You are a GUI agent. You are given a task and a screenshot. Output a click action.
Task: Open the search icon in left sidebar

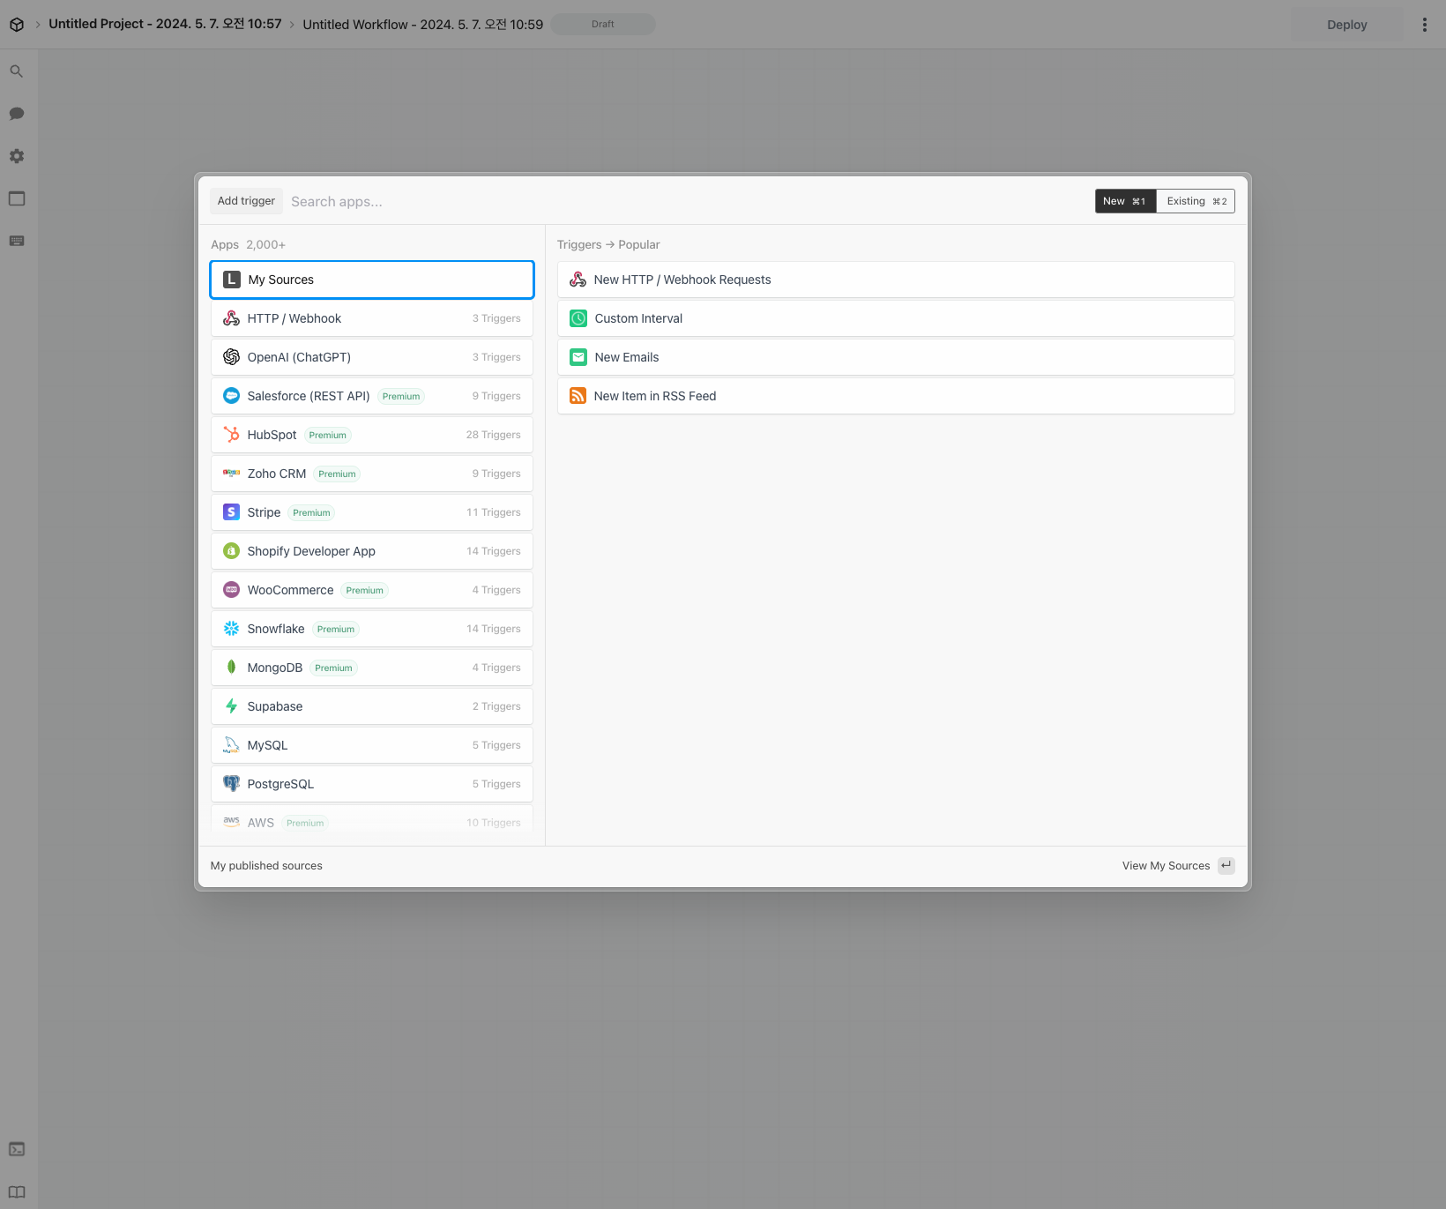(x=17, y=71)
